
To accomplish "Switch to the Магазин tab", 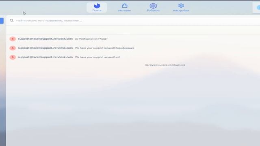I will click(x=125, y=8).
